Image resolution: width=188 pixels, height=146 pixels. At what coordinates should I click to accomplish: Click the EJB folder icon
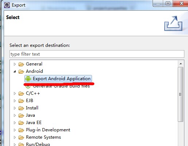click(21, 101)
